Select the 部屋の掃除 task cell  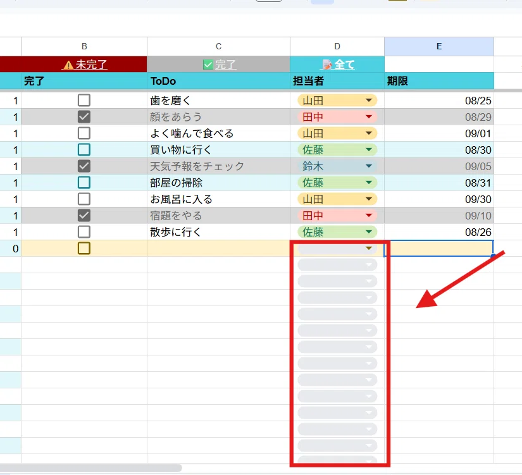tap(218, 182)
